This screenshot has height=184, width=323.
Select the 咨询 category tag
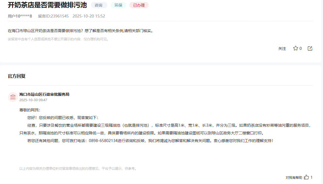pos(99,5)
